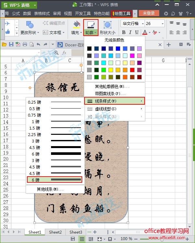Redo the last action
Screen dimensions: 195x243
coord(45,44)
